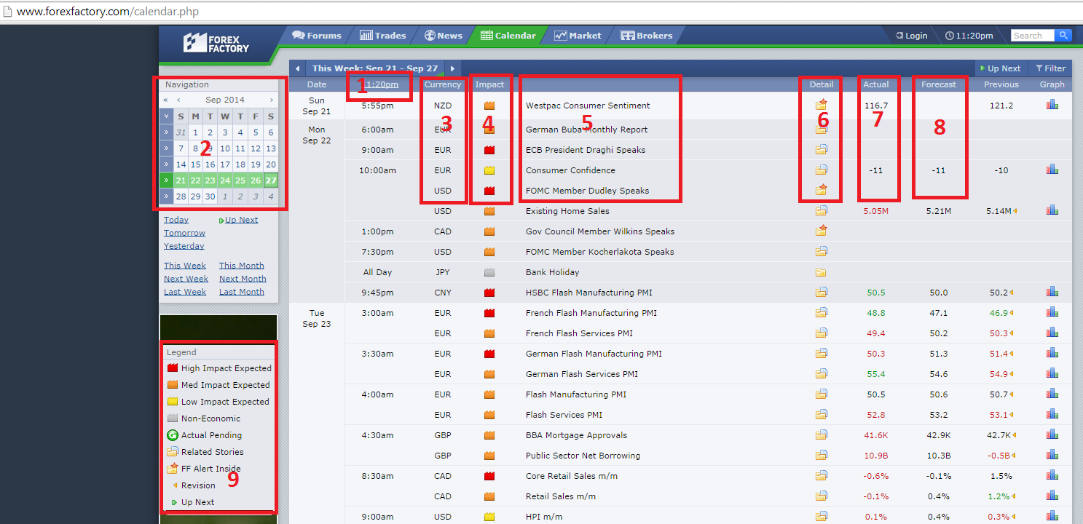Click 'Public Sector Net Borrowing' event name
Screen dimensions: 1083x524
pyautogui.click(x=583, y=456)
